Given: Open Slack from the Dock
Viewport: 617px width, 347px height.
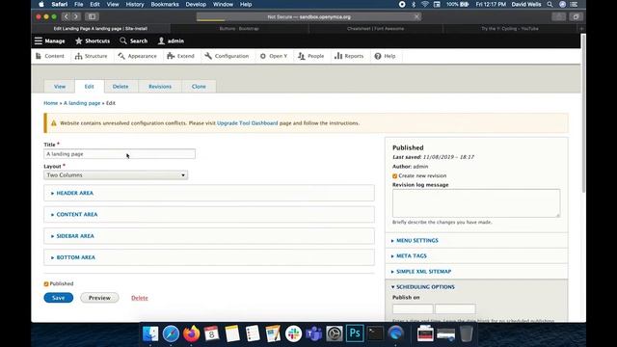Looking at the screenshot, I should coord(293,334).
